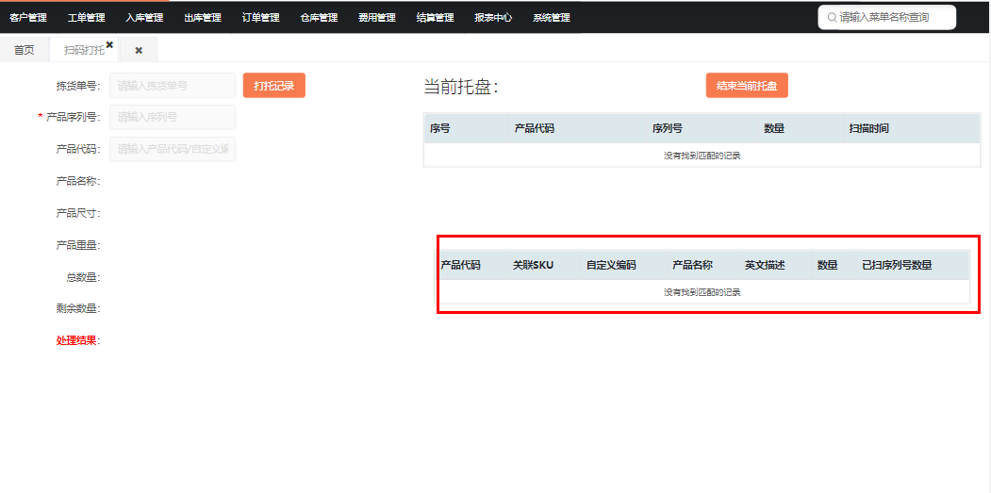Click the 剩余数量 label
This screenshot has height=493, width=991.
[76, 309]
